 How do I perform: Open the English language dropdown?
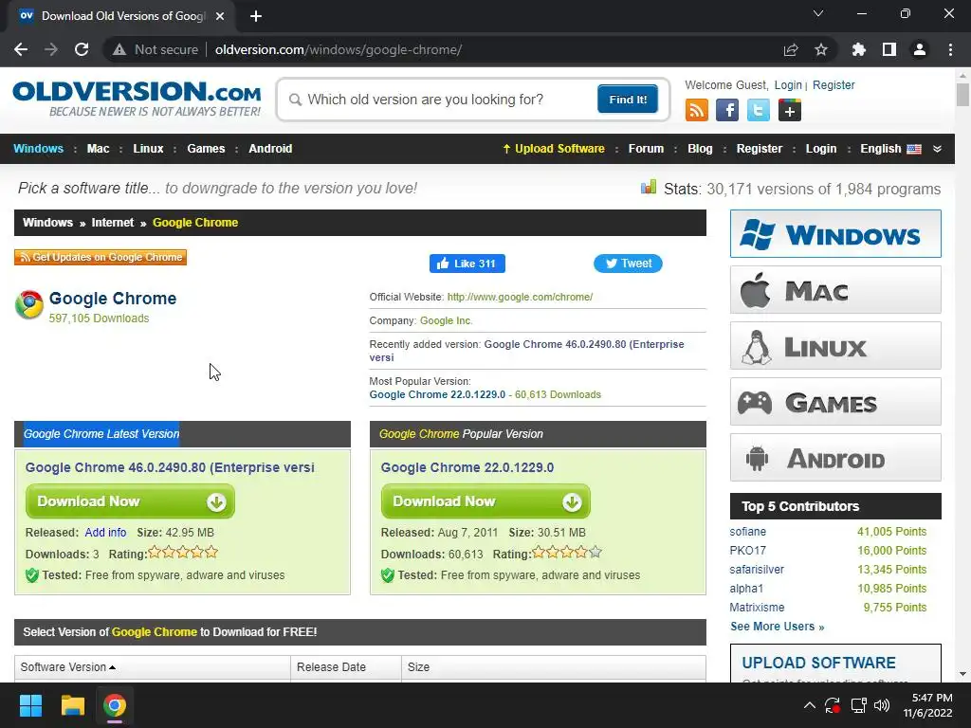click(x=890, y=149)
